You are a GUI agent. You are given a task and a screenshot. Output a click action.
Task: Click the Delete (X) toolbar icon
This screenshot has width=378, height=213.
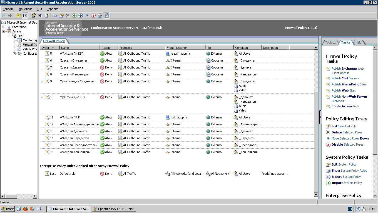click(x=68, y=16)
